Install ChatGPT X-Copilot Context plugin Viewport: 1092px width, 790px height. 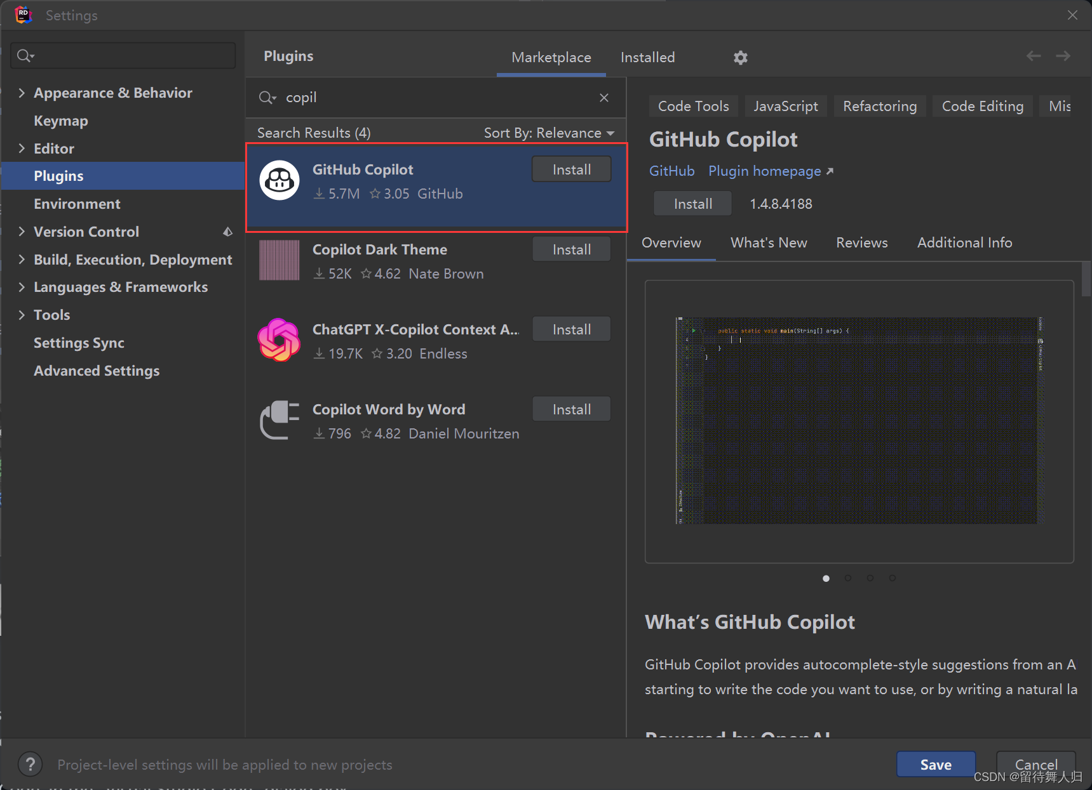572,329
